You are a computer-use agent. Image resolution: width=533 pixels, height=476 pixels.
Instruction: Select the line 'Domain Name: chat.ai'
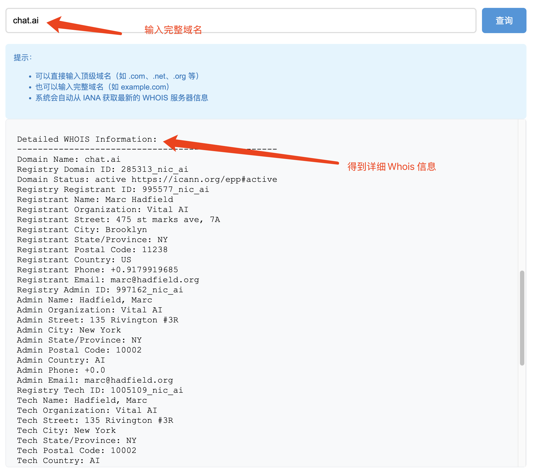tap(69, 159)
